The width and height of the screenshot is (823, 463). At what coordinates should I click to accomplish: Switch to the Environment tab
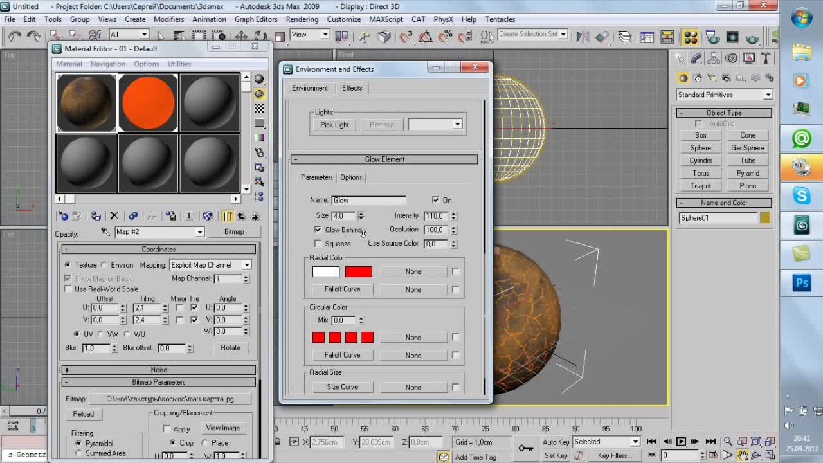pos(310,88)
